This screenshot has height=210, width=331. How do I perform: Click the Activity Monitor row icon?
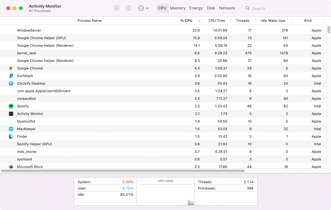click(11, 114)
